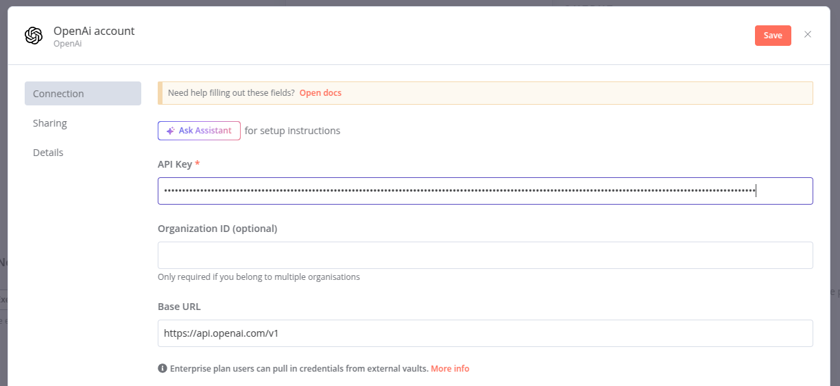The height and width of the screenshot is (386, 840).
Task: Click the "API Key" field label
Action: (x=175, y=164)
